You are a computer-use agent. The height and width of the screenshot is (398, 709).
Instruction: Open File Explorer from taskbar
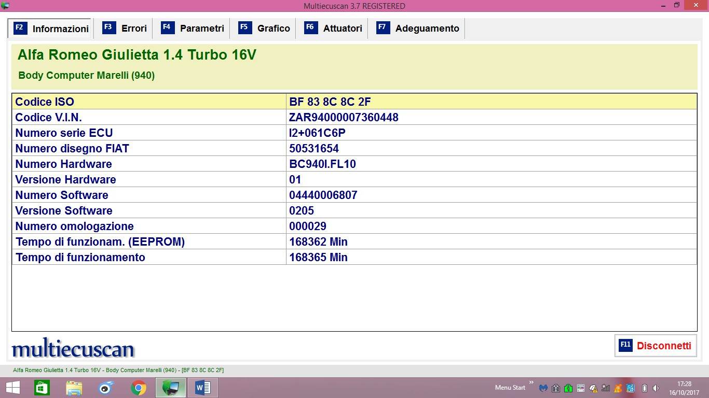(x=74, y=387)
